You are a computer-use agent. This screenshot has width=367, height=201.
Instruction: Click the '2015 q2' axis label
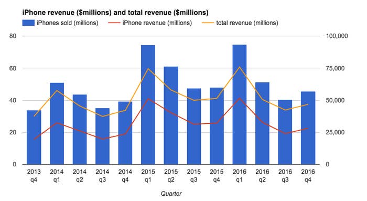[171, 176]
